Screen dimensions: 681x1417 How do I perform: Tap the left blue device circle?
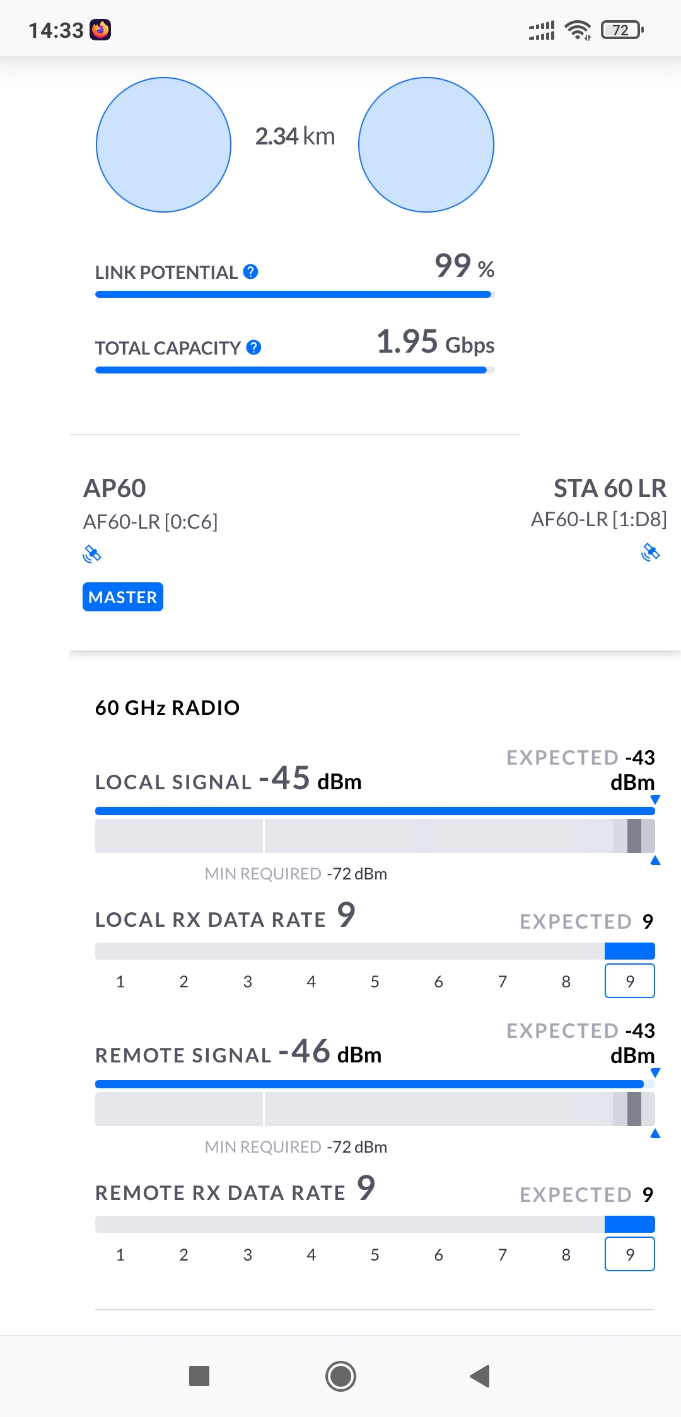[x=164, y=145]
